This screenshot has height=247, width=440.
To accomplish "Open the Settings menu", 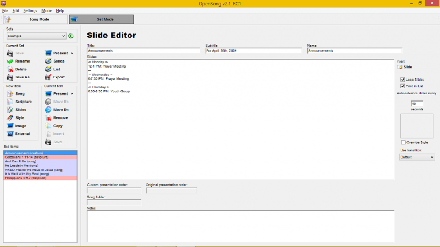I will (30, 10).
